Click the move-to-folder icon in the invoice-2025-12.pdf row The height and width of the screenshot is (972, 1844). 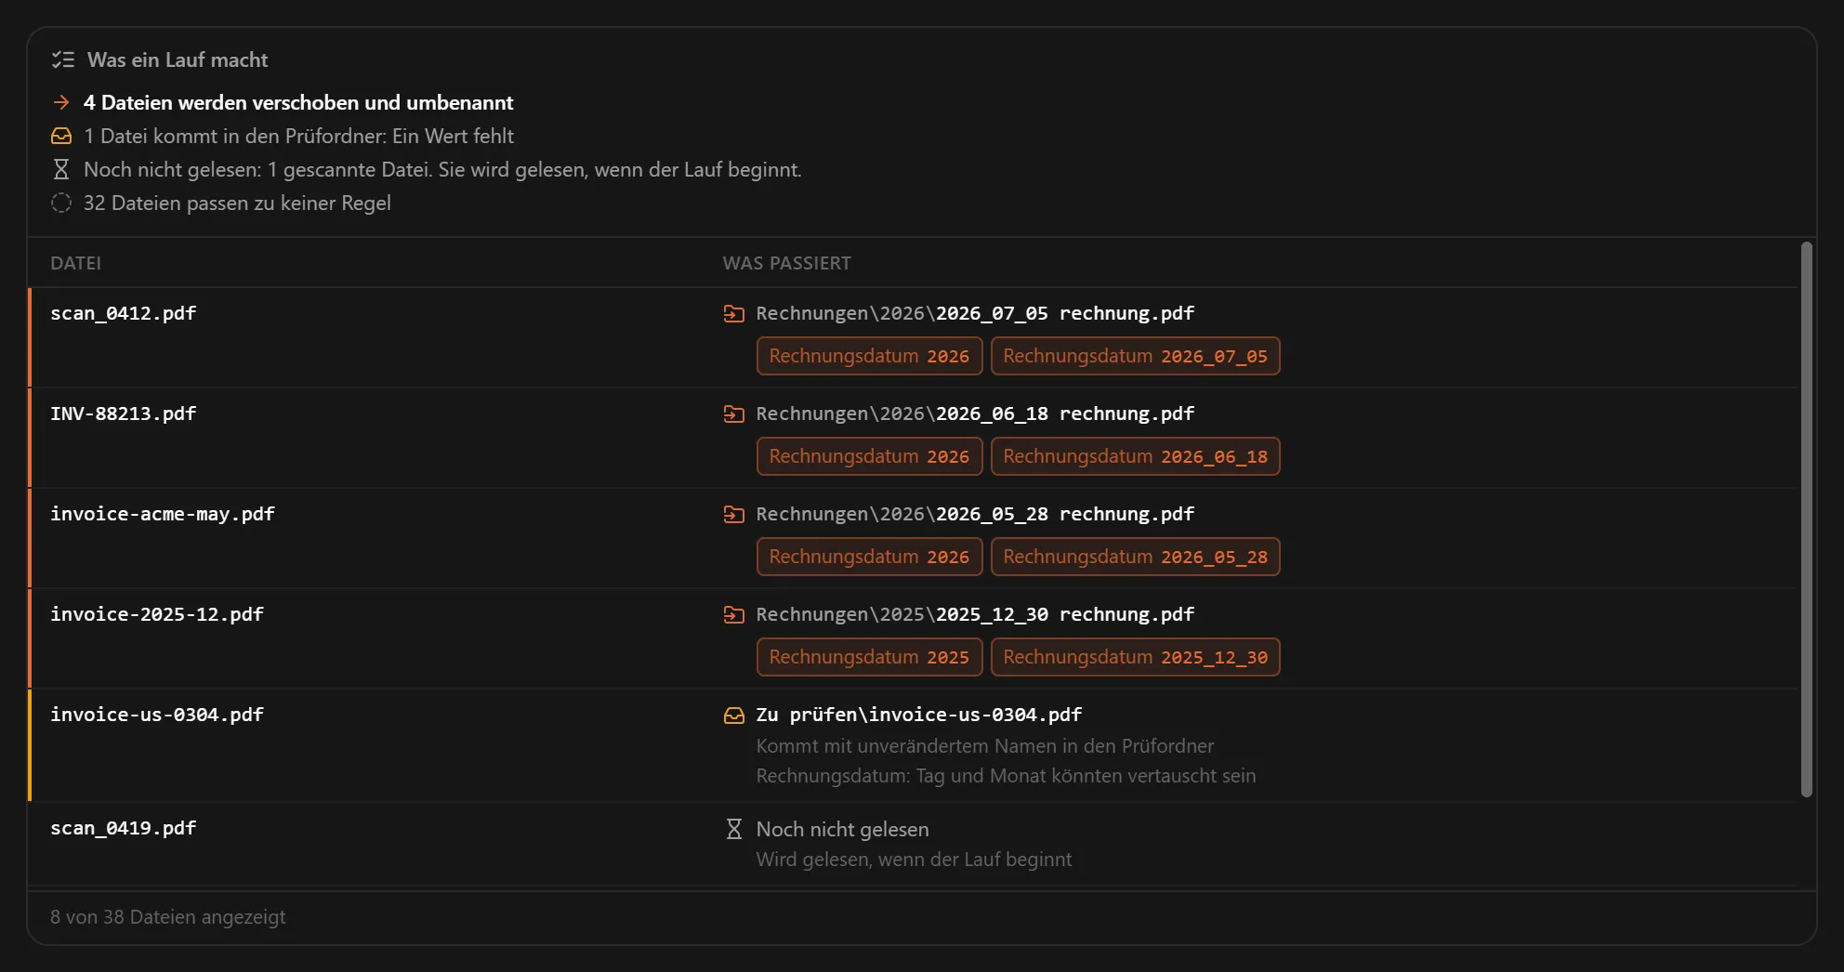(x=734, y=614)
